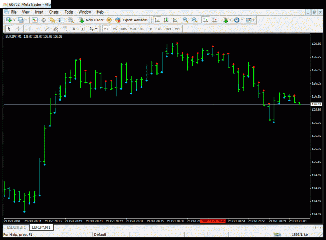Open the Charts menu
326x240 pixels.
(x=54, y=12)
